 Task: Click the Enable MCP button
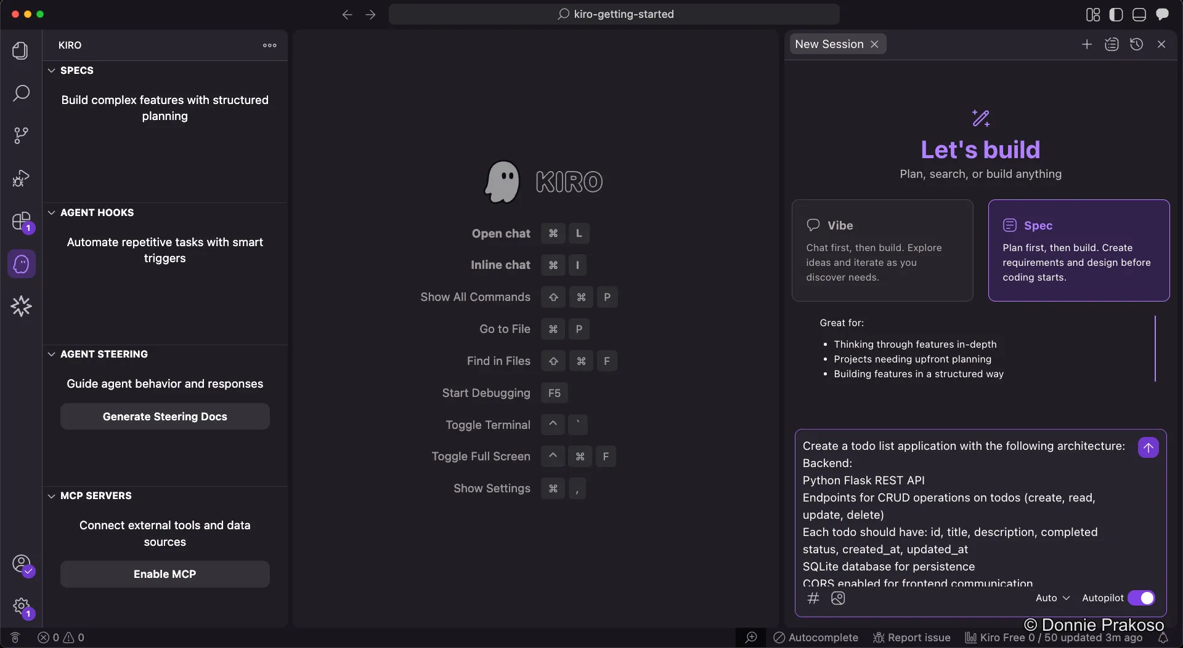click(165, 574)
